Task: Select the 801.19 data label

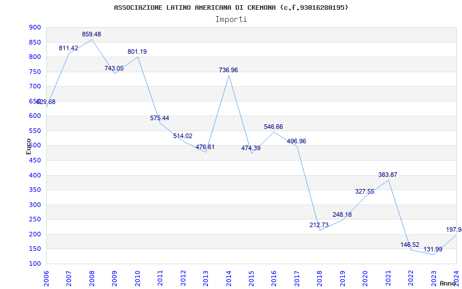Action: point(137,51)
